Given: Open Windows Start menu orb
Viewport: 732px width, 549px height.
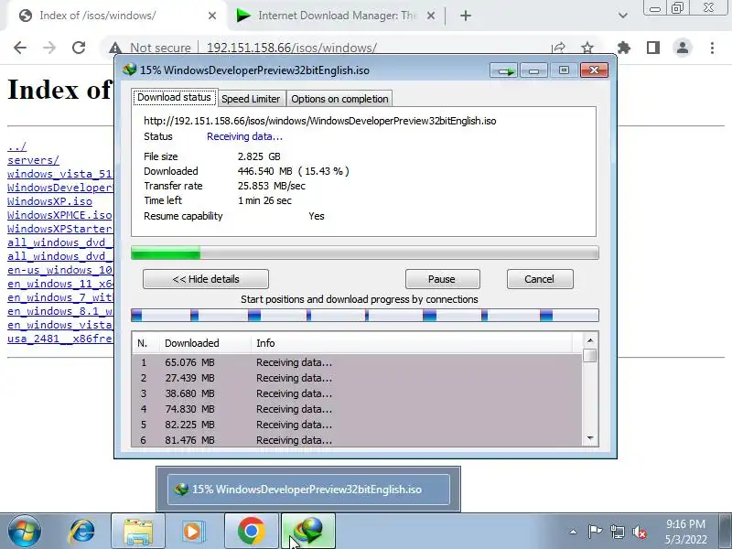Looking at the screenshot, I should (x=24, y=532).
